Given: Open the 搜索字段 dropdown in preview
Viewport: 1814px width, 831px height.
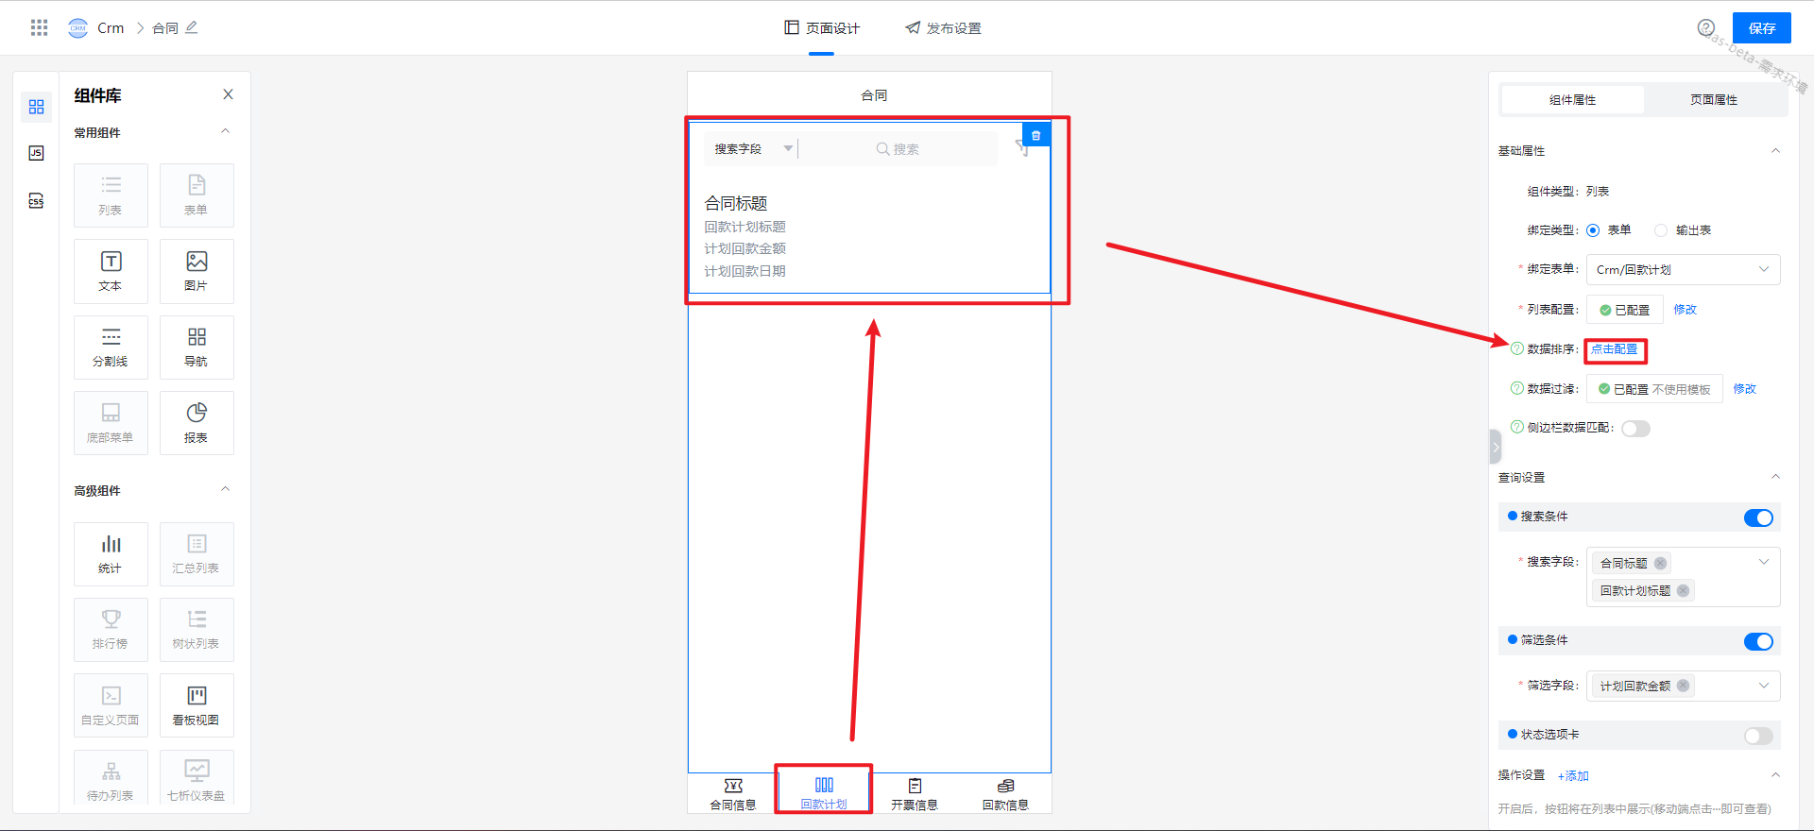Looking at the screenshot, I should point(753,148).
